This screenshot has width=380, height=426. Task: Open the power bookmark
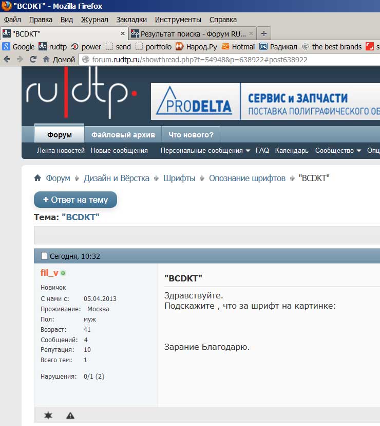(86, 47)
